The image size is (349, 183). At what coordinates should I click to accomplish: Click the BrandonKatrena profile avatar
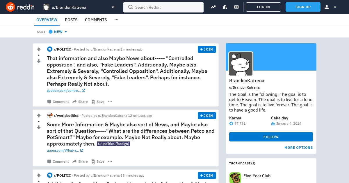(241, 64)
